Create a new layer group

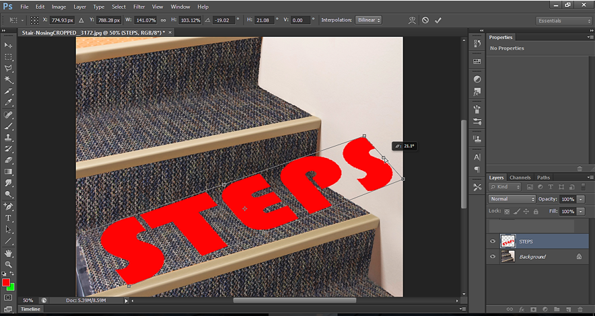pyautogui.click(x=557, y=309)
